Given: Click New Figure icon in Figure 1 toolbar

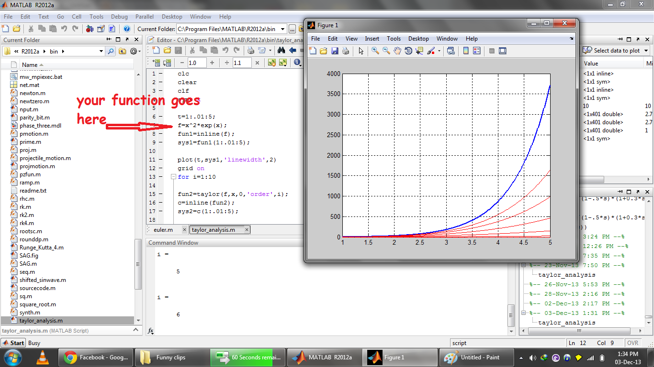Looking at the screenshot, I should 313,51.
